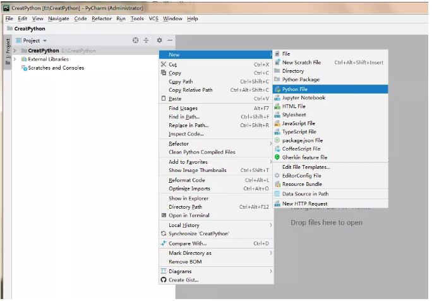Choose Replace in Path entry
The height and width of the screenshot is (301, 432).
point(216,125)
